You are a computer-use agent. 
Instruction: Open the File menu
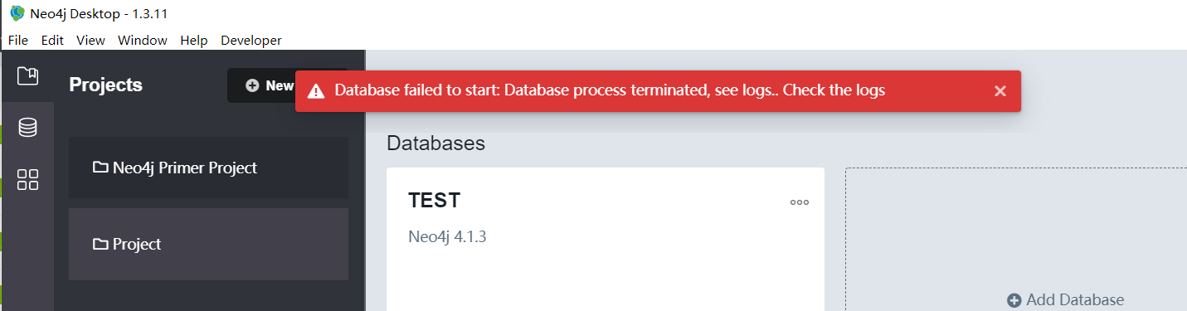point(18,40)
